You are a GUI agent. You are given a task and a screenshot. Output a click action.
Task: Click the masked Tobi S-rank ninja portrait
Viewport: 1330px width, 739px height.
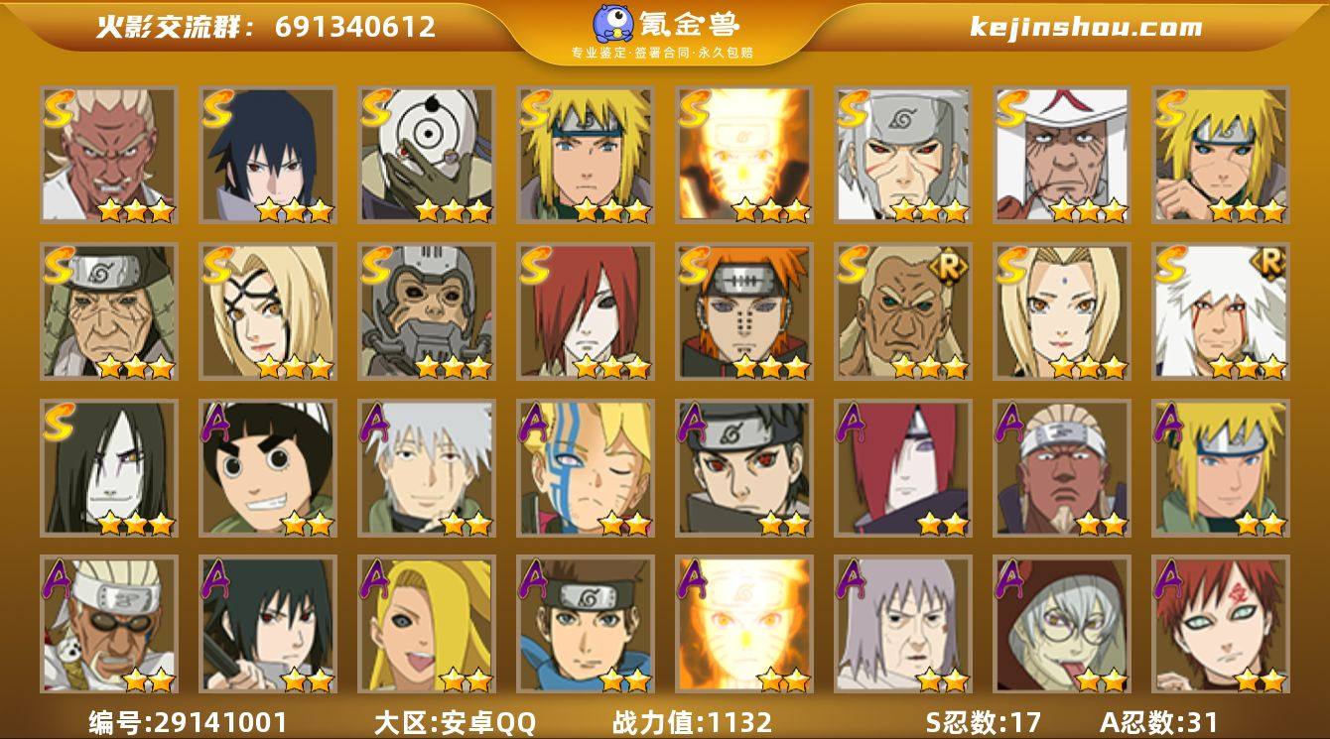pos(426,155)
